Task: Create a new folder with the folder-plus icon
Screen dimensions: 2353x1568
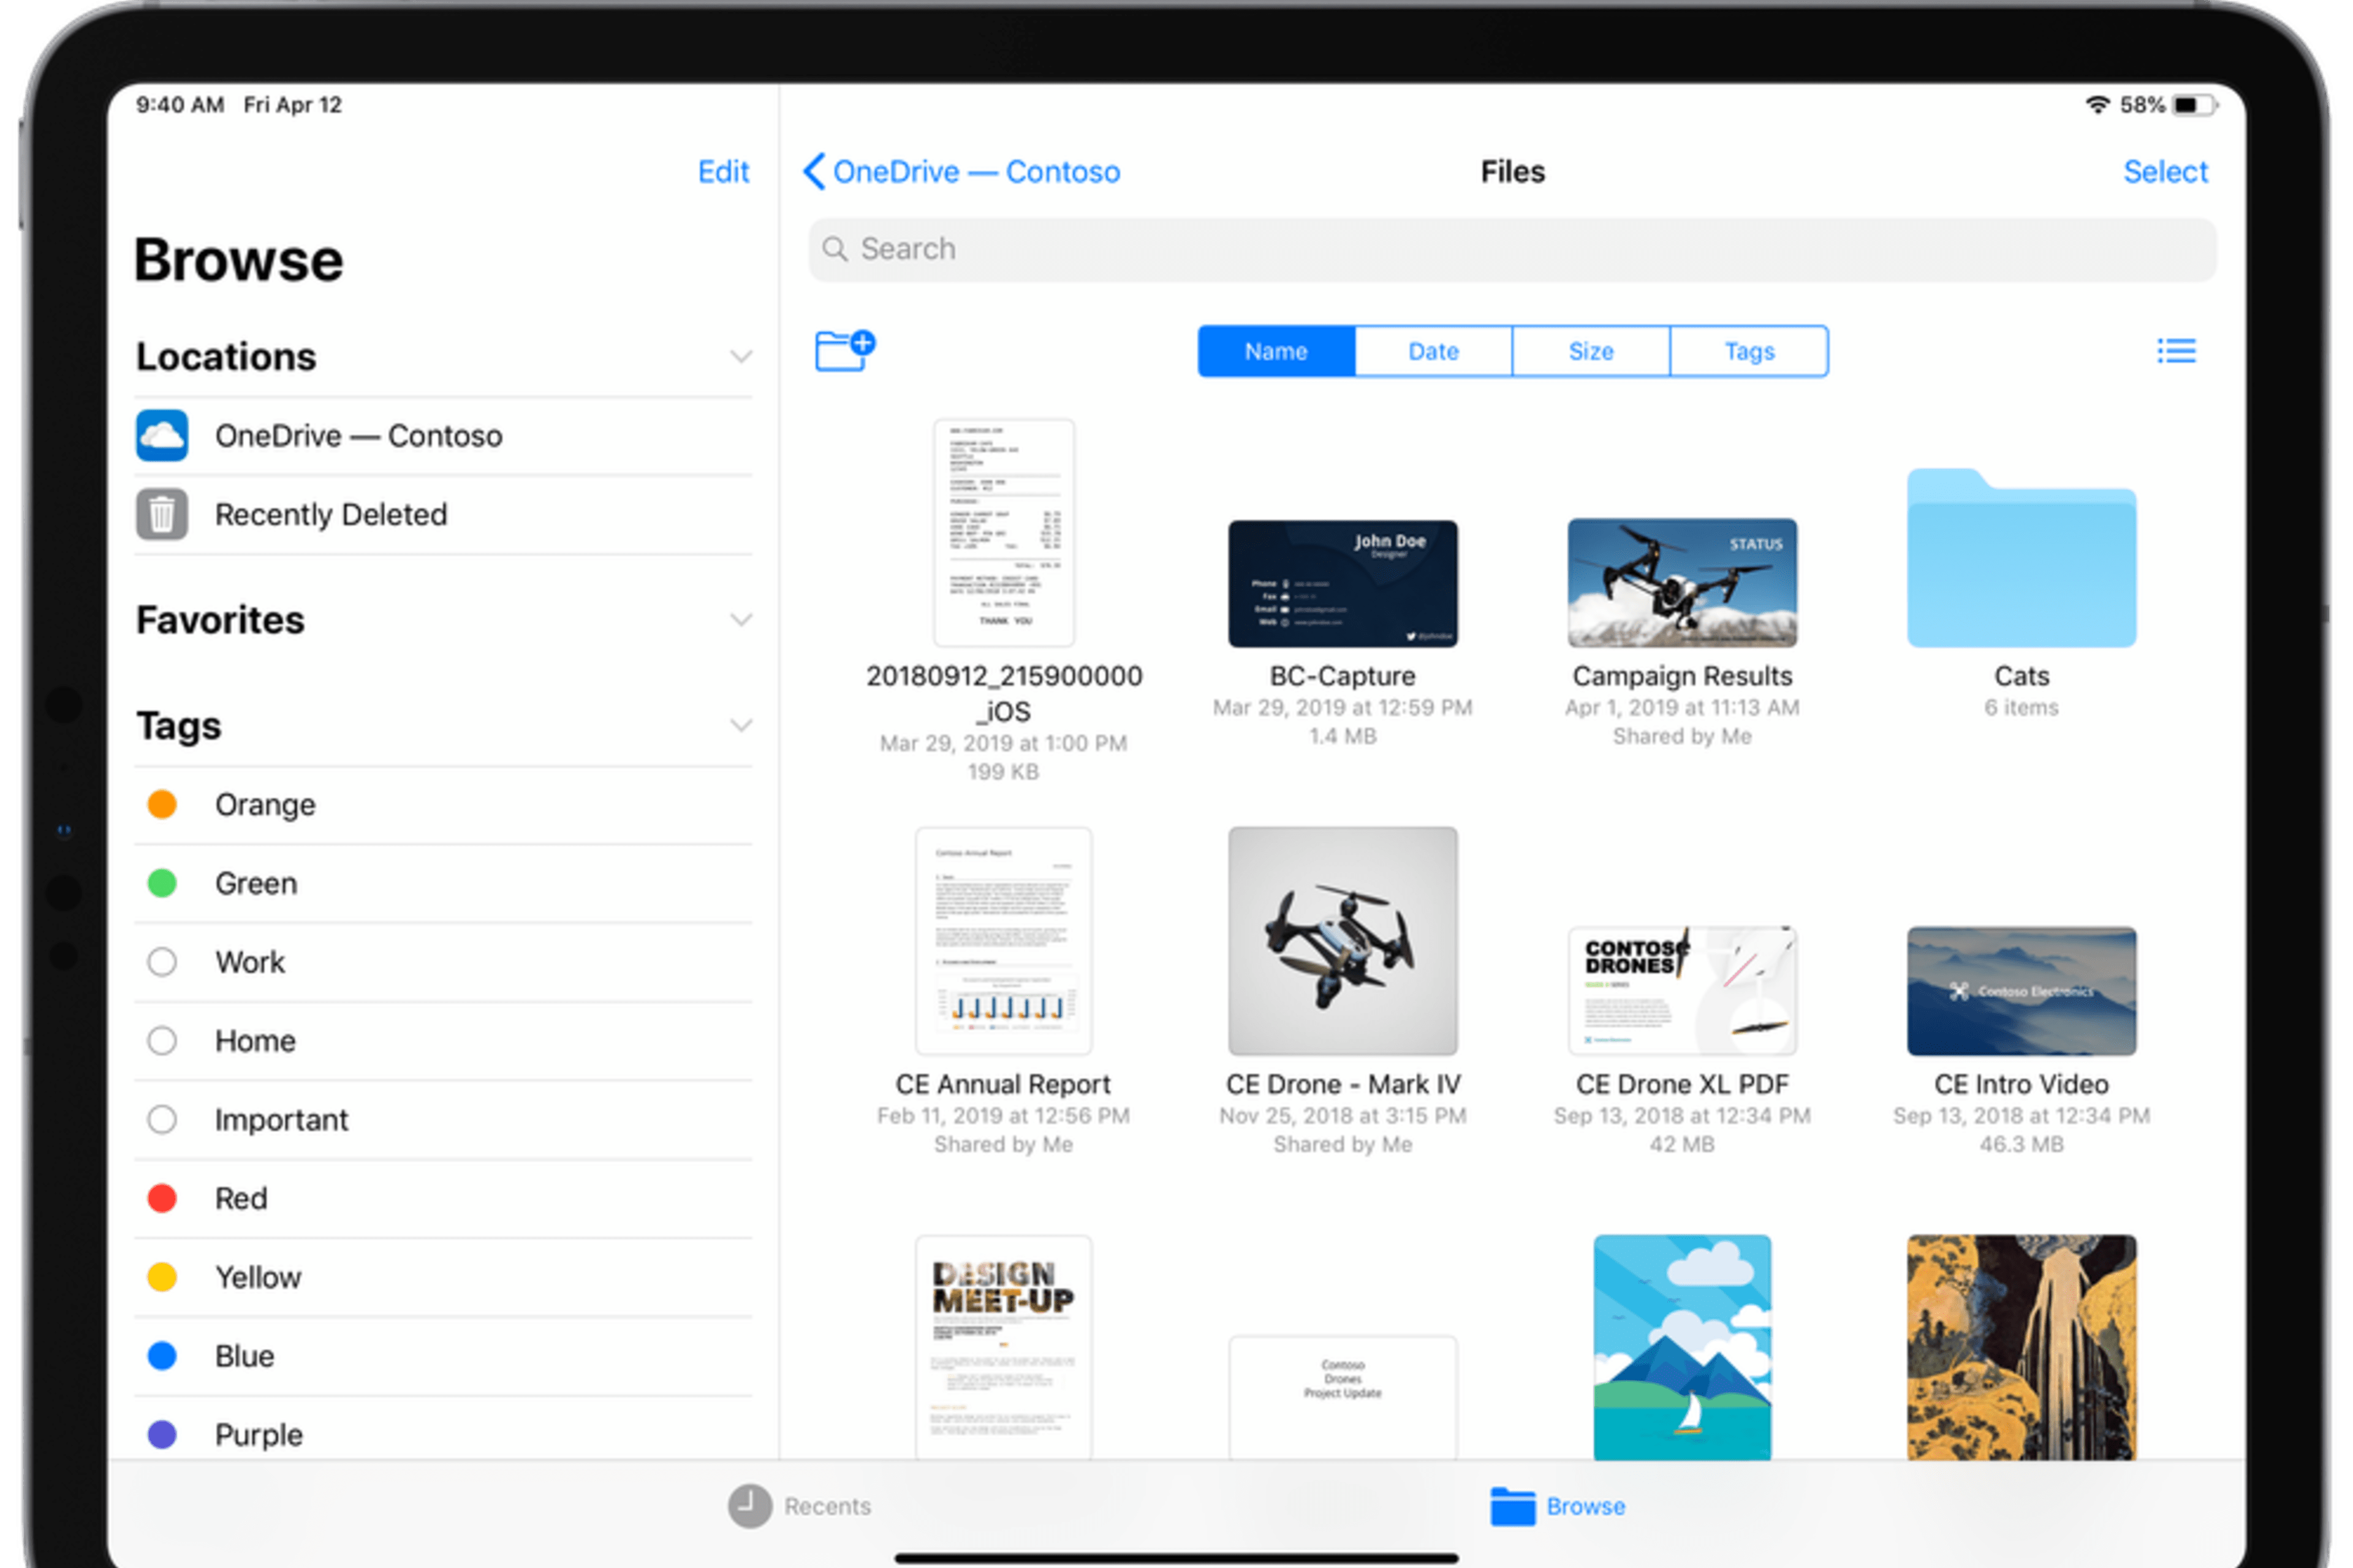Action: pos(846,351)
